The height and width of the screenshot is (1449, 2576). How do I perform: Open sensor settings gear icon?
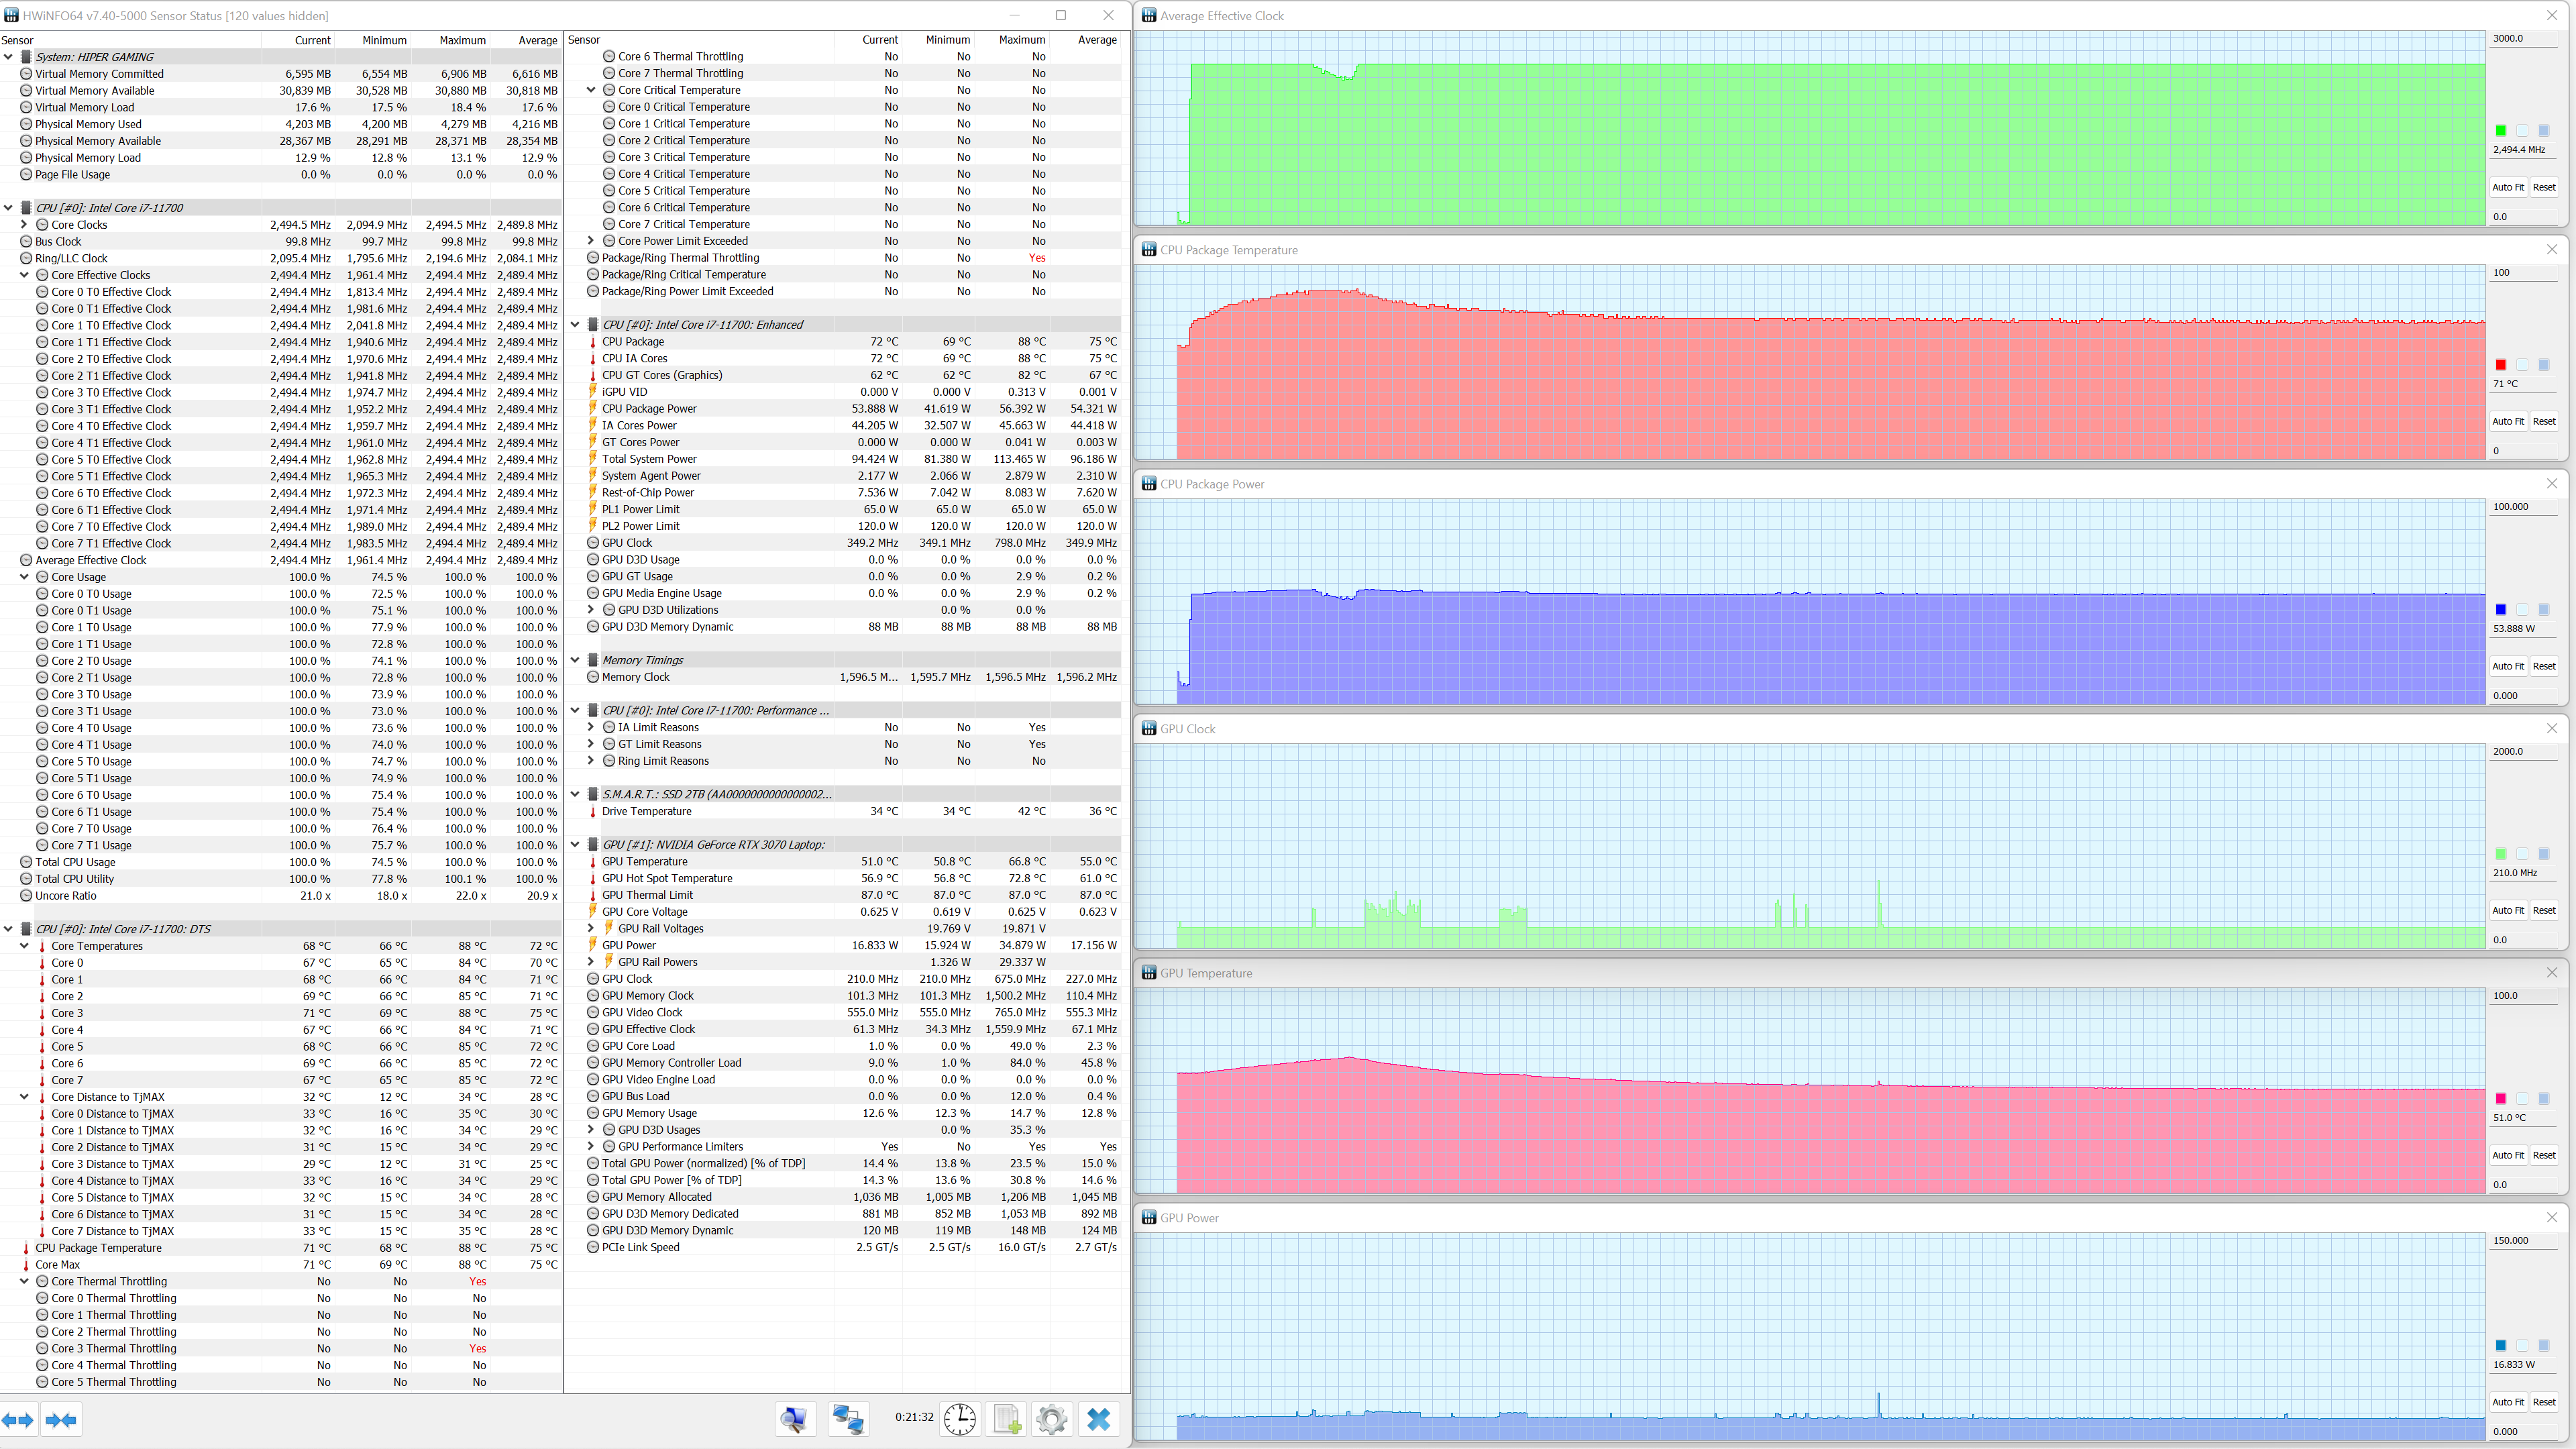(x=1051, y=1418)
